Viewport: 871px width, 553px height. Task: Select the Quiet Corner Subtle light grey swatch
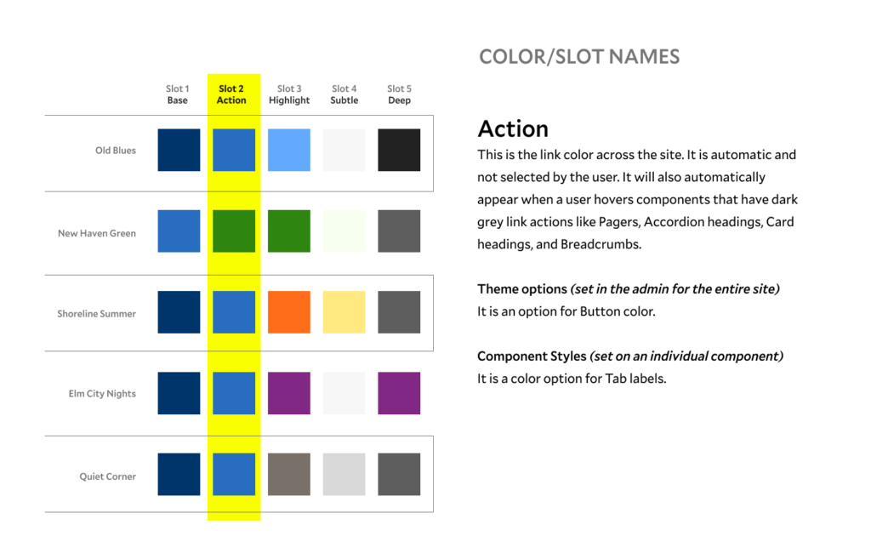pyautogui.click(x=344, y=474)
